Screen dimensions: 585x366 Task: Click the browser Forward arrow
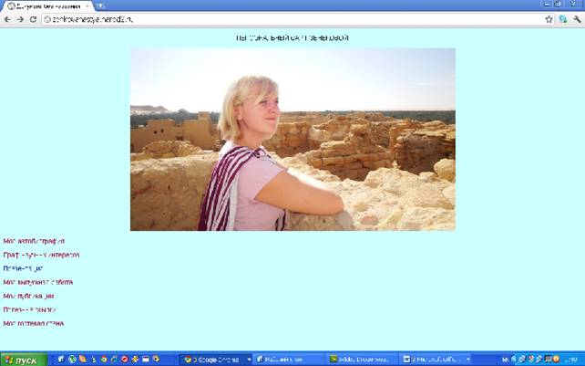20,18
